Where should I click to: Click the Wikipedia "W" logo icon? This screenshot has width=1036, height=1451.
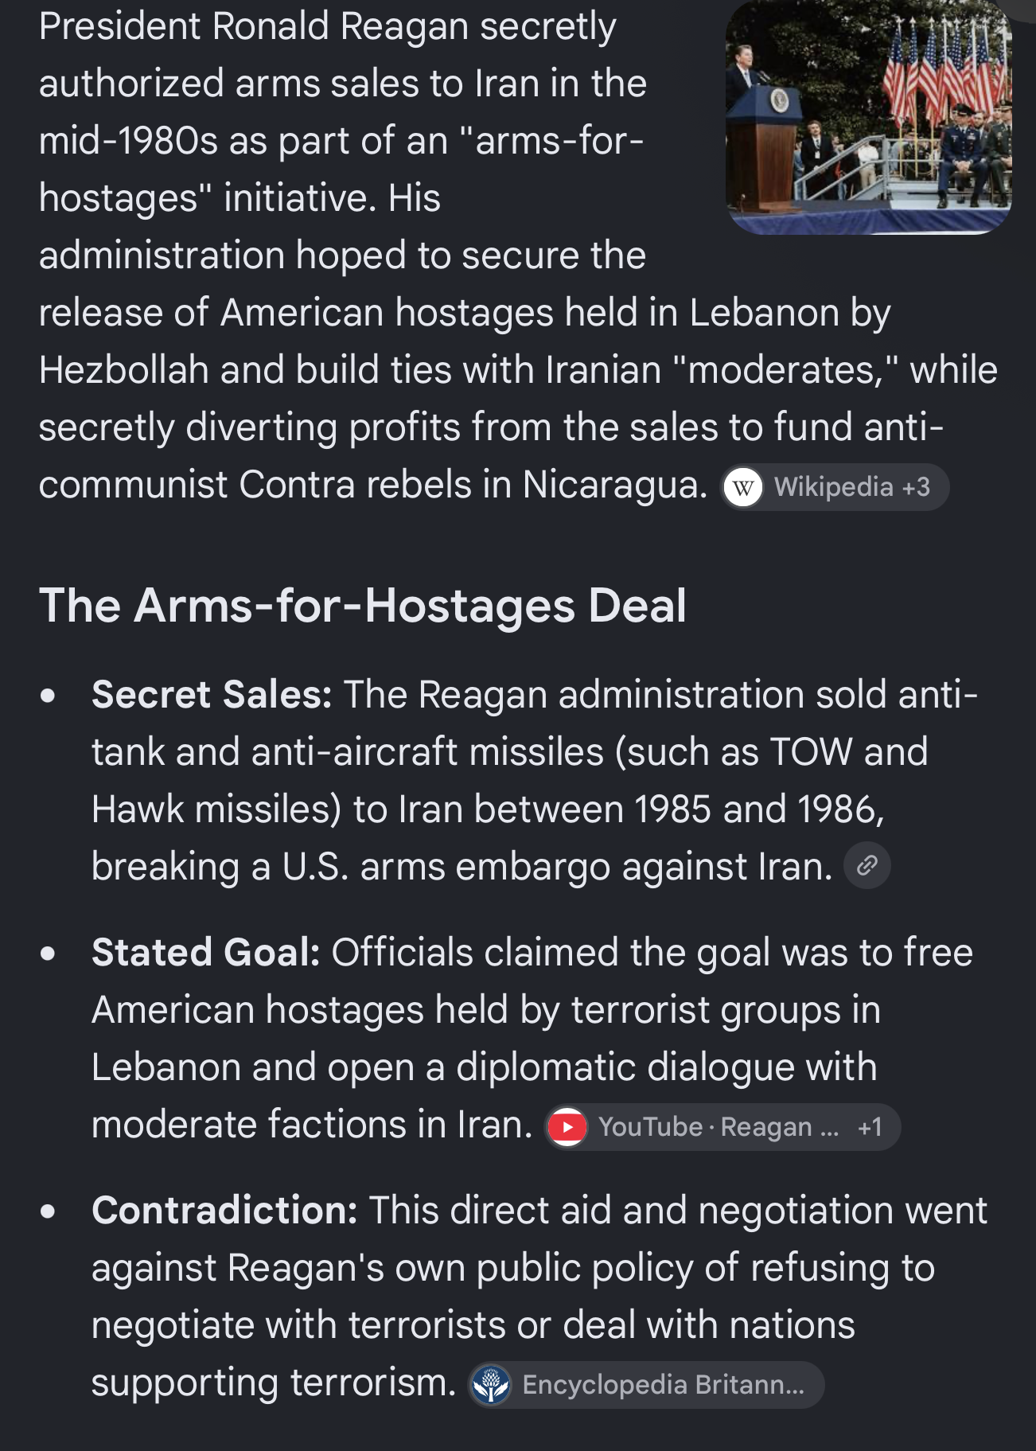tap(743, 487)
